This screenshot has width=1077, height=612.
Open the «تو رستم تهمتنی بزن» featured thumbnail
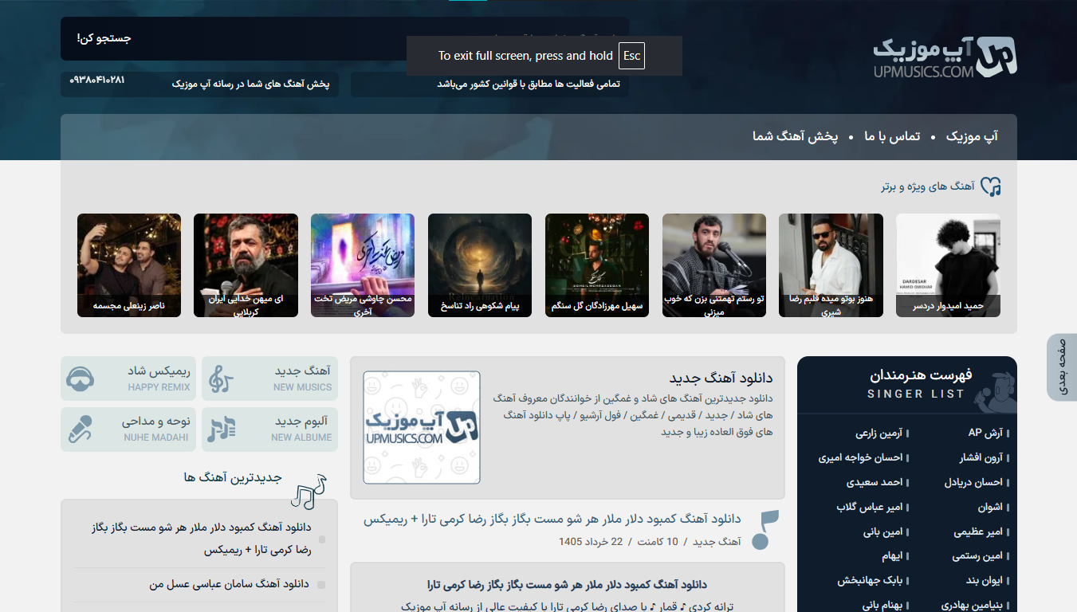[x=714, y=265]
